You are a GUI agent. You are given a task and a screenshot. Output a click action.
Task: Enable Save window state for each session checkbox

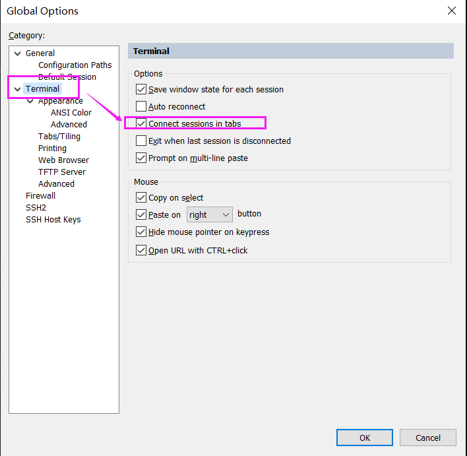141,89
